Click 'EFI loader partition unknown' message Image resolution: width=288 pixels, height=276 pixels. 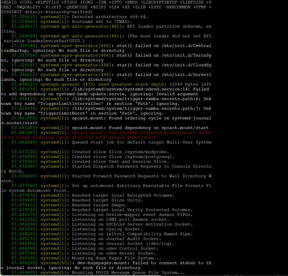[165, 26]
